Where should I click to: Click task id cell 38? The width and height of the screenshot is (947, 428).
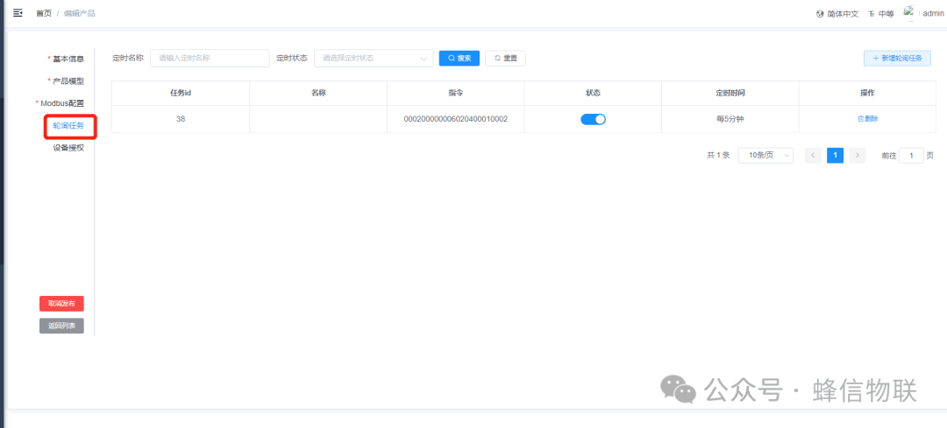click(x=181, y=119)
